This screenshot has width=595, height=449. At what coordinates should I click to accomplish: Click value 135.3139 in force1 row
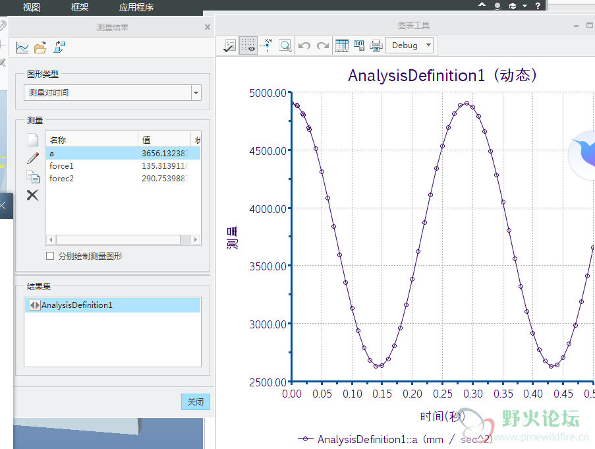click(x=165, y=166)
